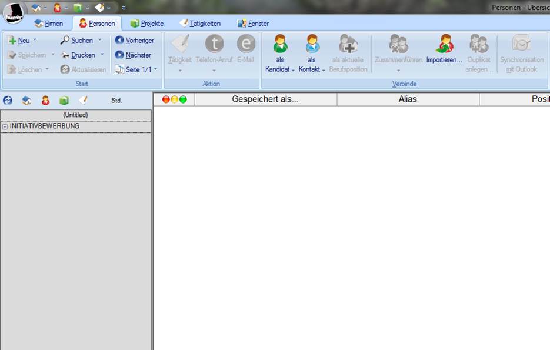Click the Drucken printer tool
This screenshot has width=550, height=350.
tap(65, 55)
